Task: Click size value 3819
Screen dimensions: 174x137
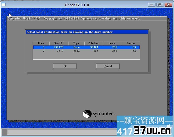Action: coord(60,51)
